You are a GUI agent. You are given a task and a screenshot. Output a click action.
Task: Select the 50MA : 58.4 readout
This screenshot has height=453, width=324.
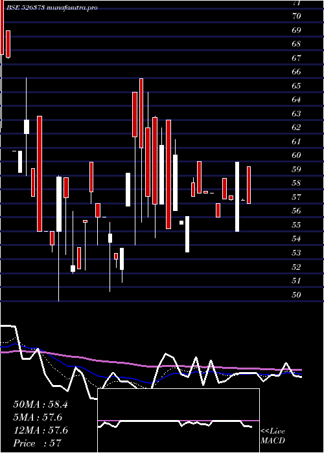click(x=40, y=404)
